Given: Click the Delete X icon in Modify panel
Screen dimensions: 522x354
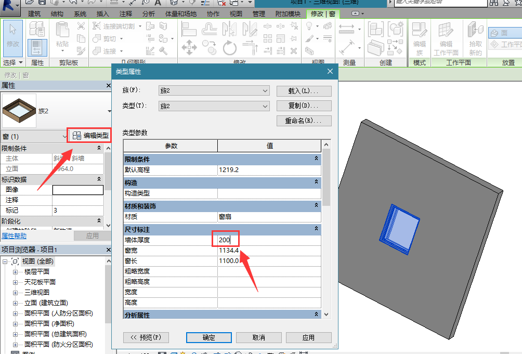Looking at the screenshot, I should (x=294, y=51).
